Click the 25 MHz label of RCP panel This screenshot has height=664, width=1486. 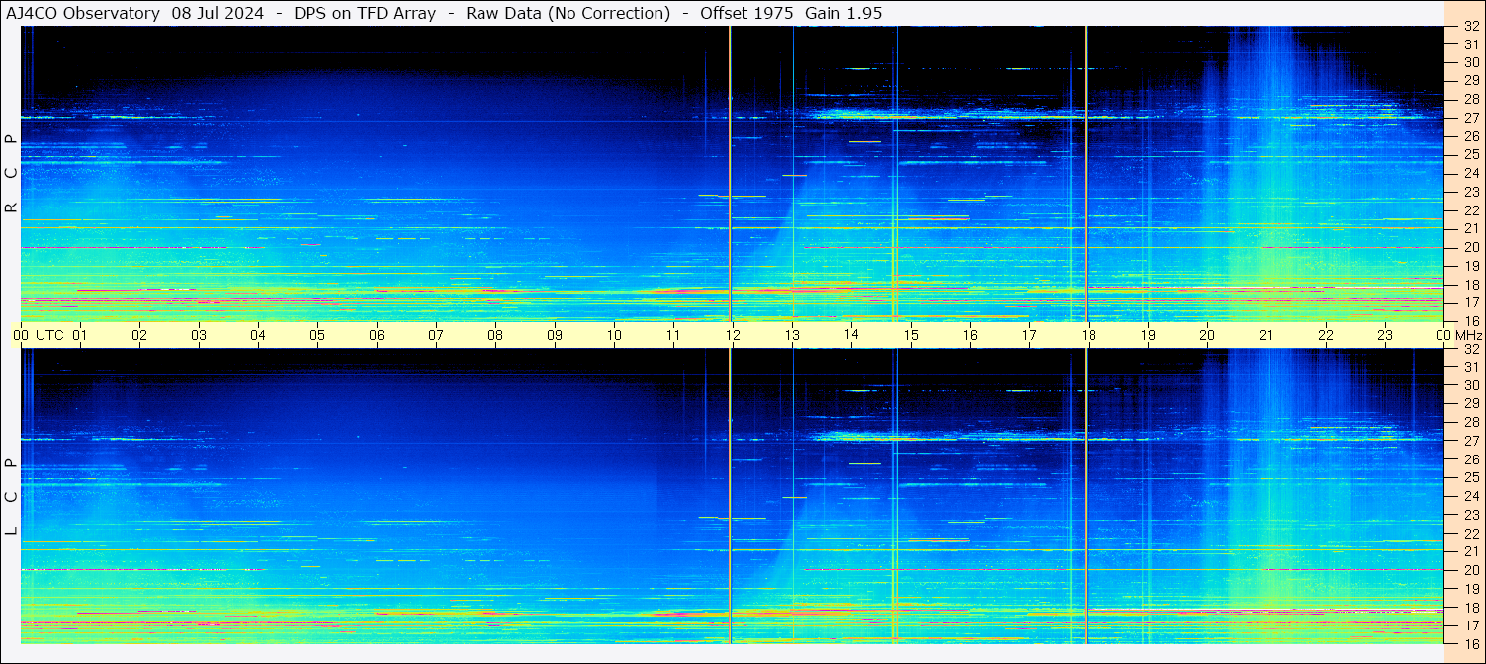point(1470,155)
